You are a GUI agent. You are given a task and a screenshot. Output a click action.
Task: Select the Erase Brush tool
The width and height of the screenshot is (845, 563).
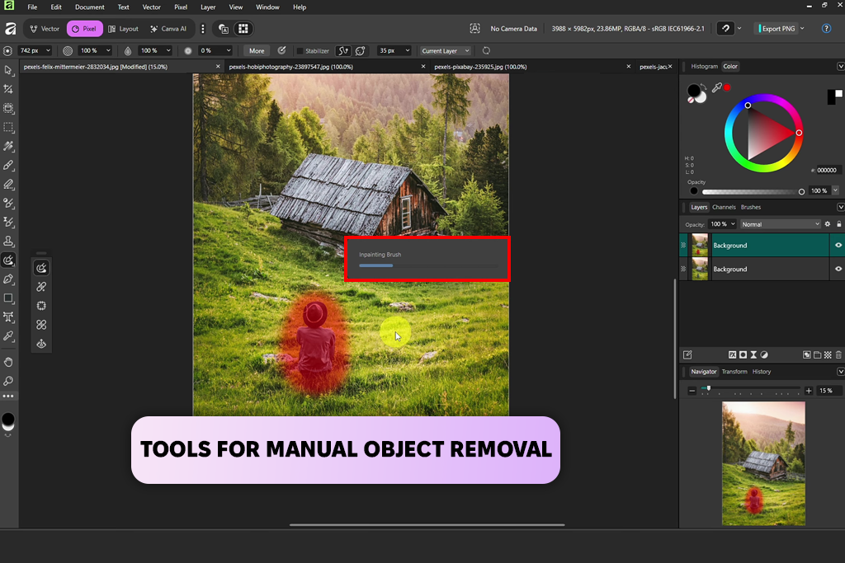[8, 185]
